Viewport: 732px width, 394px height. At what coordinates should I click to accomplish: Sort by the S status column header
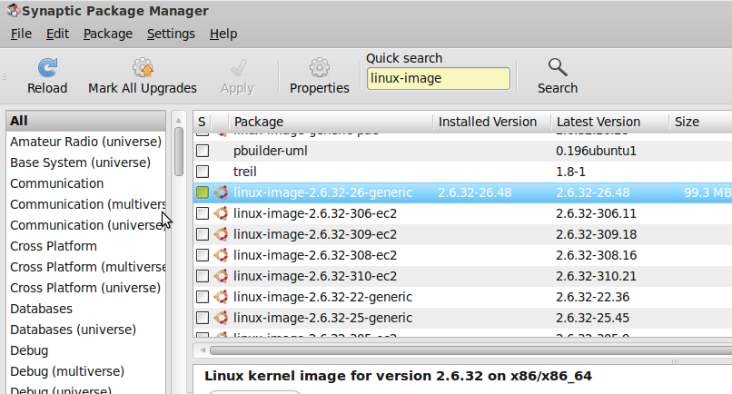click(202, 122)
